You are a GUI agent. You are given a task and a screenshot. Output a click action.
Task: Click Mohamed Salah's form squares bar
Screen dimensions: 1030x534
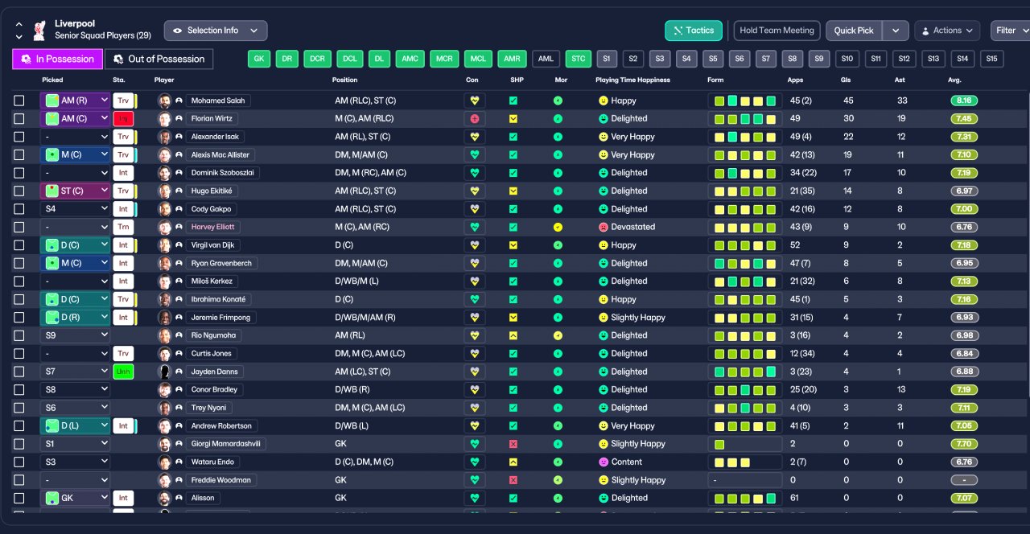point(744,101)
